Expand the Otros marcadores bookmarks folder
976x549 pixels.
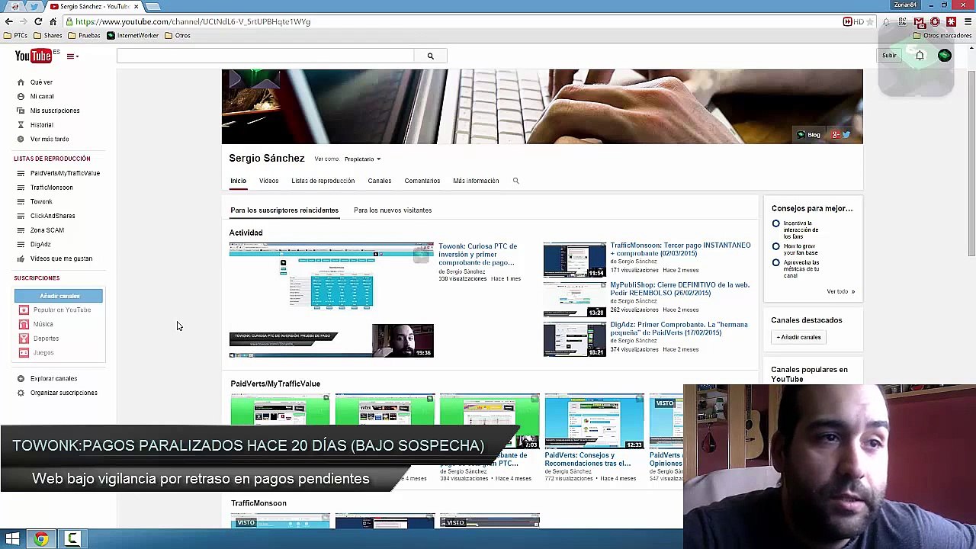pos(942,35)
